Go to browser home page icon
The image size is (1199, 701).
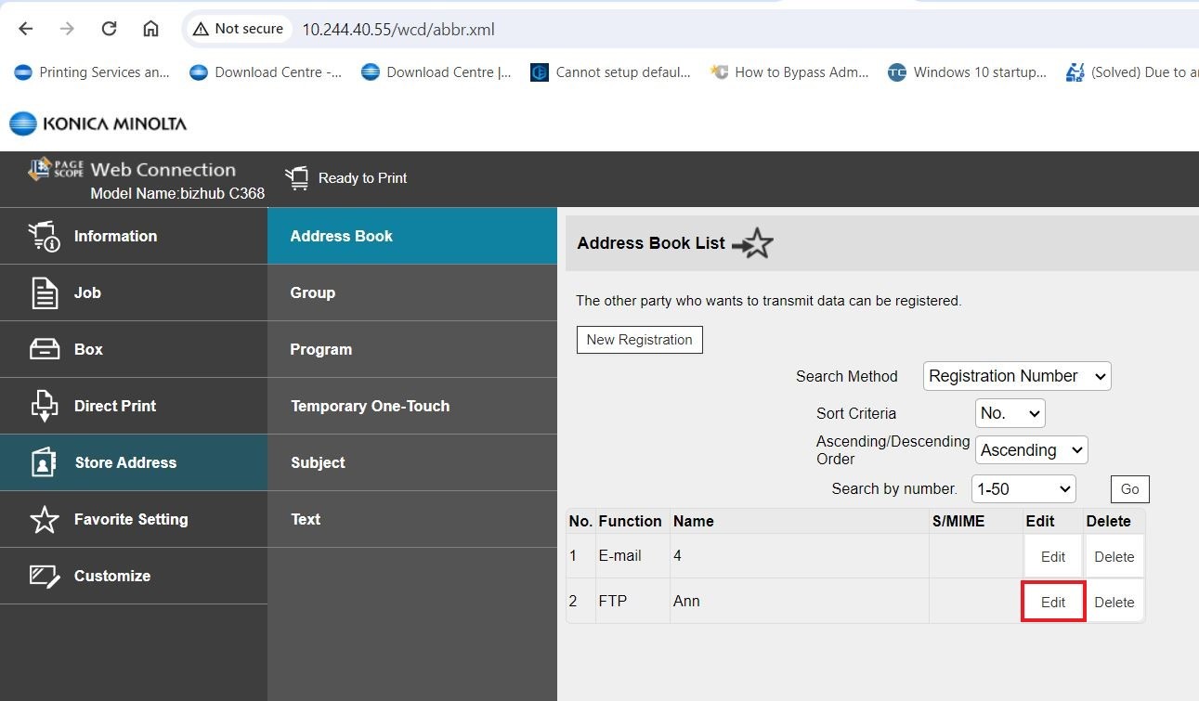(x=150, y=29)
